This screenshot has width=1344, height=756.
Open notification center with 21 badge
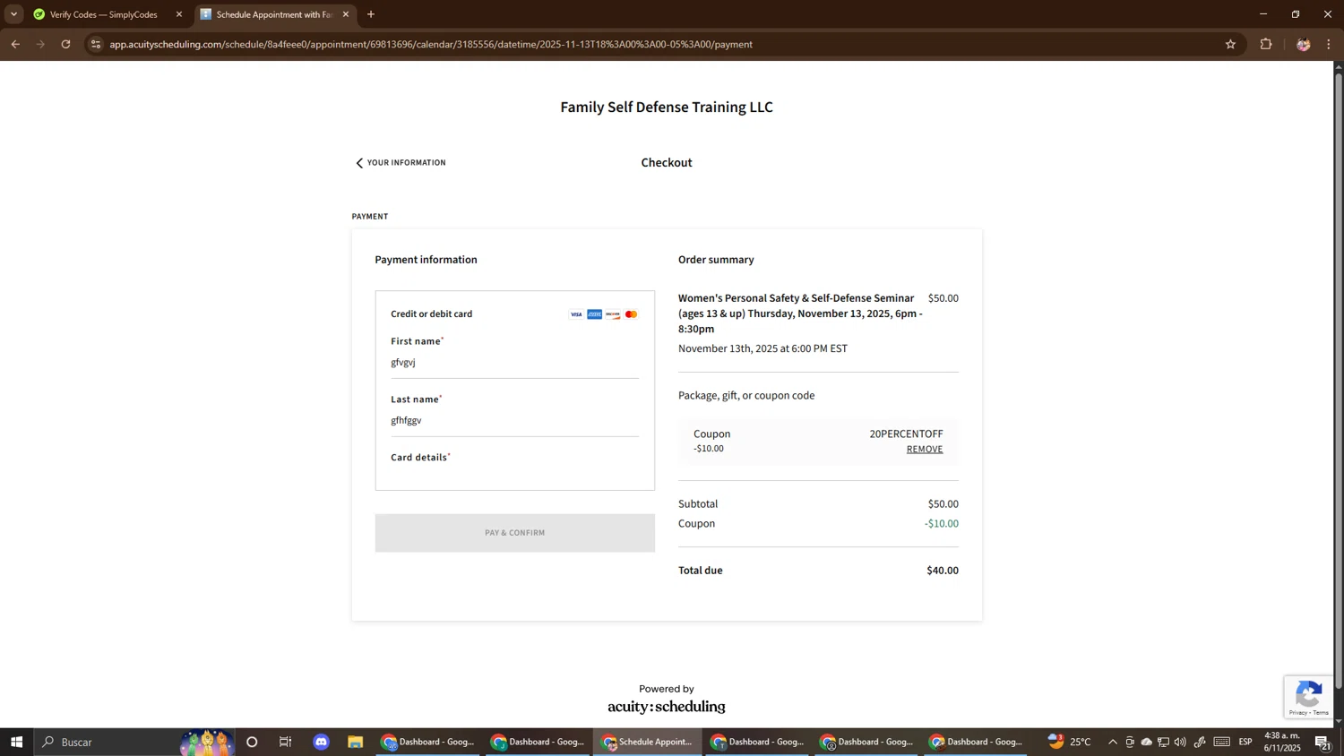(1322, 742)
